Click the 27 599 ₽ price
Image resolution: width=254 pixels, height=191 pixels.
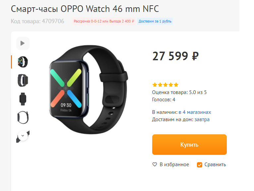pyautogui.click(x=175, y=56)
